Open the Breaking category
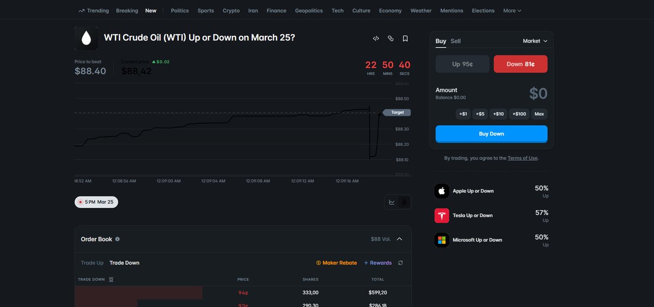Screen dimensions: 654x307 pos(127,10)
